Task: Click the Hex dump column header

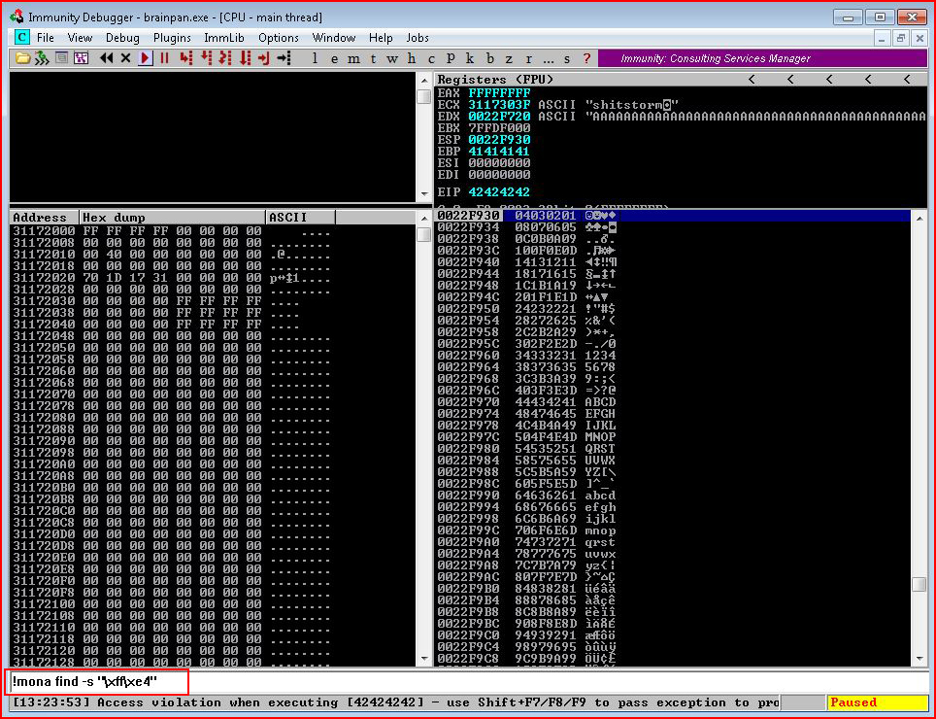Action: tap(173, 218)
